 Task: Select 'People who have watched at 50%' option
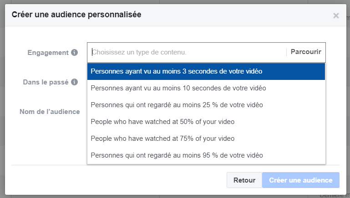pyautogui.click(x=206, y=122)
